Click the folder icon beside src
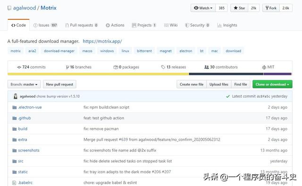 (15, 161)
